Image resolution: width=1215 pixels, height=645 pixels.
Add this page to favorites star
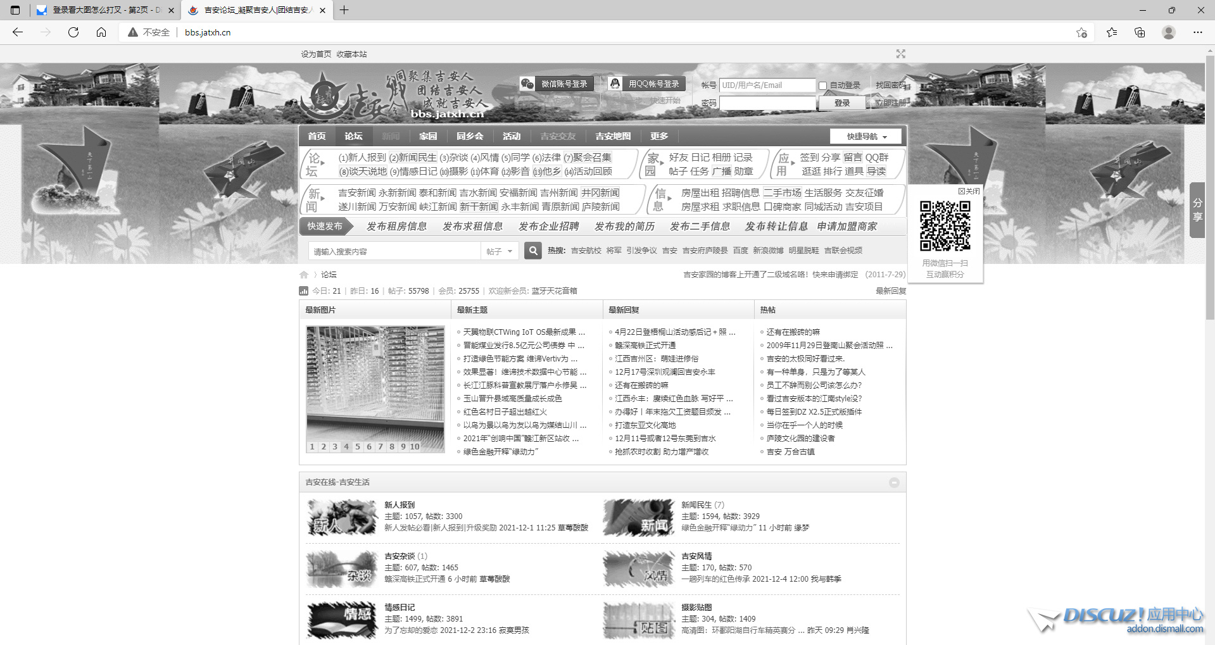1081,32
